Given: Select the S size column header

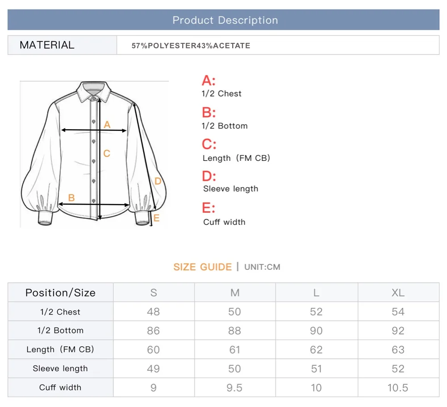Looking at the screenshot, I should [x=154, y=293].
